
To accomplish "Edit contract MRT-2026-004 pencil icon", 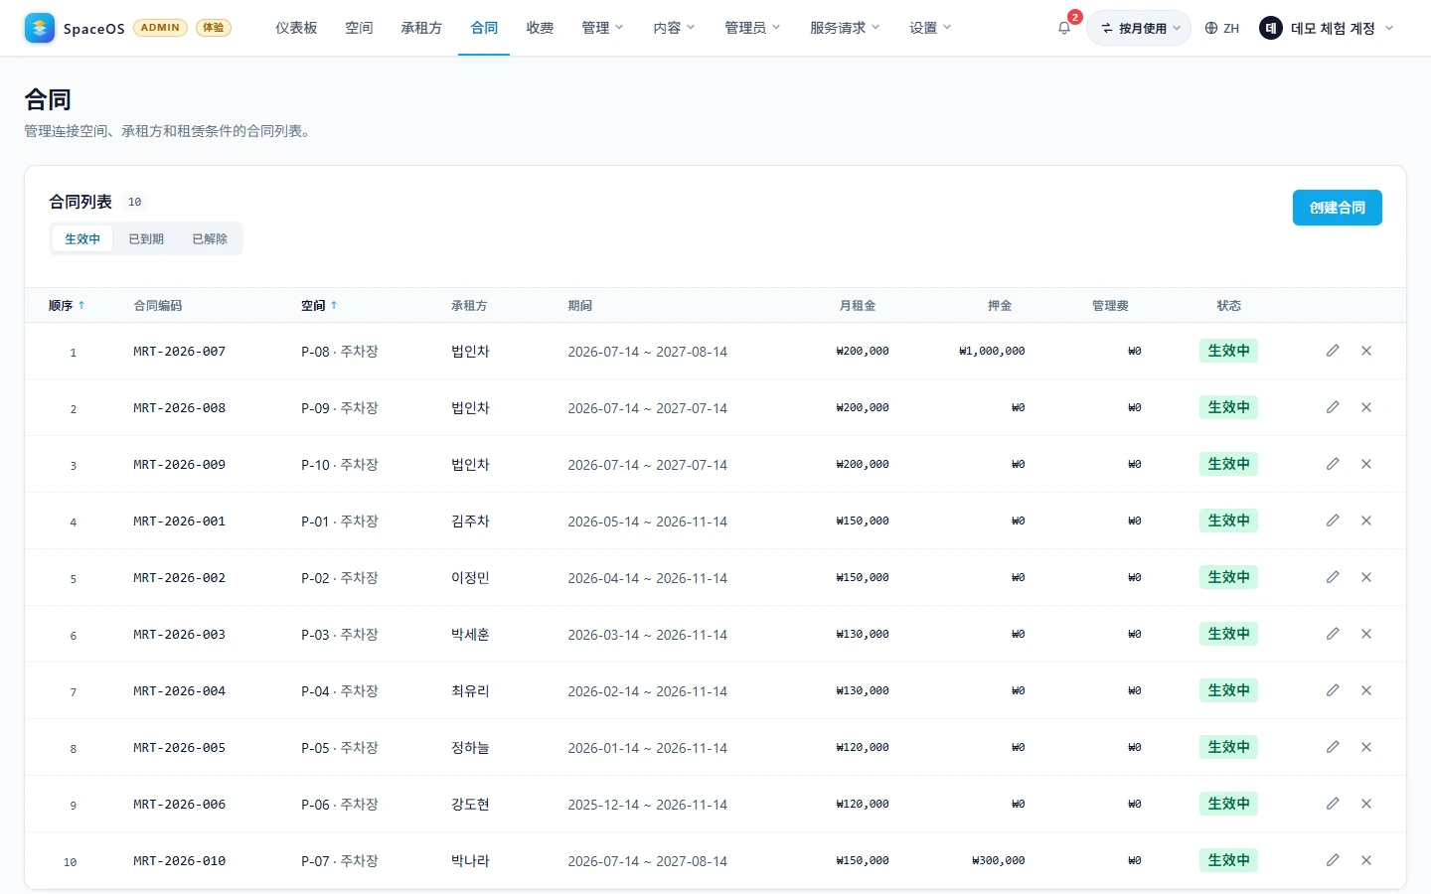I will pos(1333,690).
